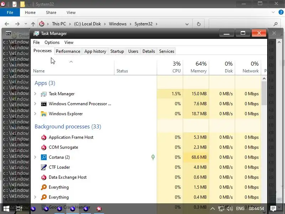This screenshot has width=285, height=214.
Task: Click the Explorer Forward arrow
Action: point(17,24)
